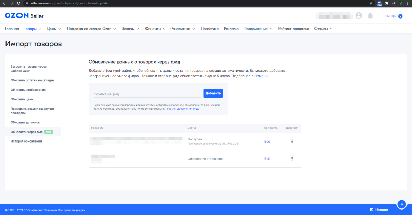Select История обновлений in the sidebar
This screenshot has width=412, height=215.
(26, 141)
